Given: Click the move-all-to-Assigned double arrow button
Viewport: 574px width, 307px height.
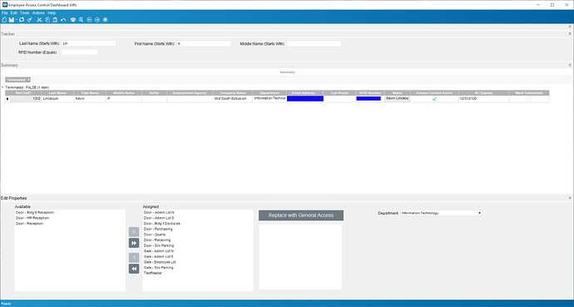Looking at the screenshot, I should coord(134,243).
